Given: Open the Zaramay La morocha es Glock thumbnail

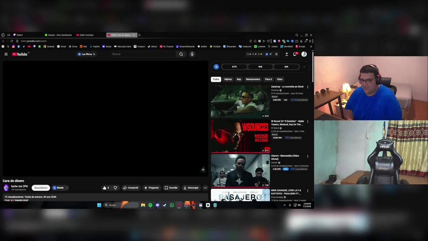Looking at the screenshot, I should pyautogui.click(x=240, y=101).
